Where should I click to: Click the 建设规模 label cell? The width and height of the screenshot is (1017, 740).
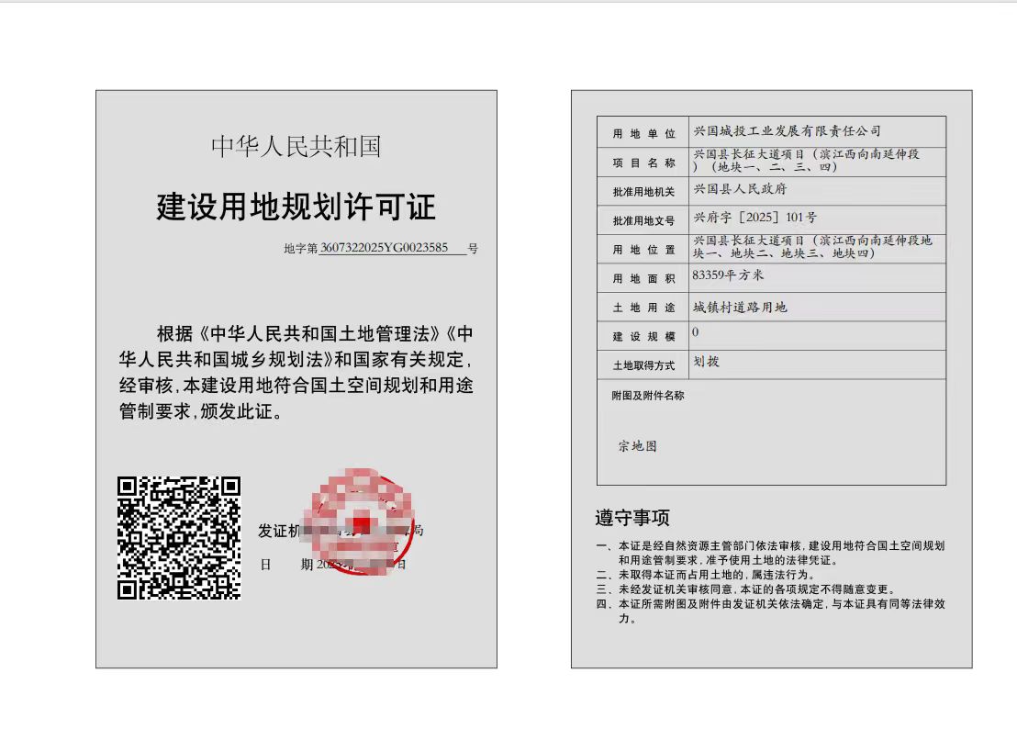tap(643, 336)
